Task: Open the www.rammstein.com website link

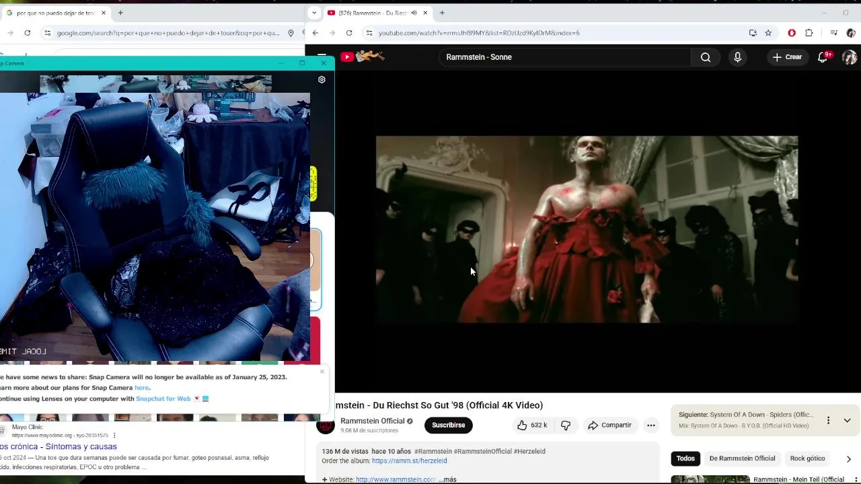Action: click(x=396, y=479)
